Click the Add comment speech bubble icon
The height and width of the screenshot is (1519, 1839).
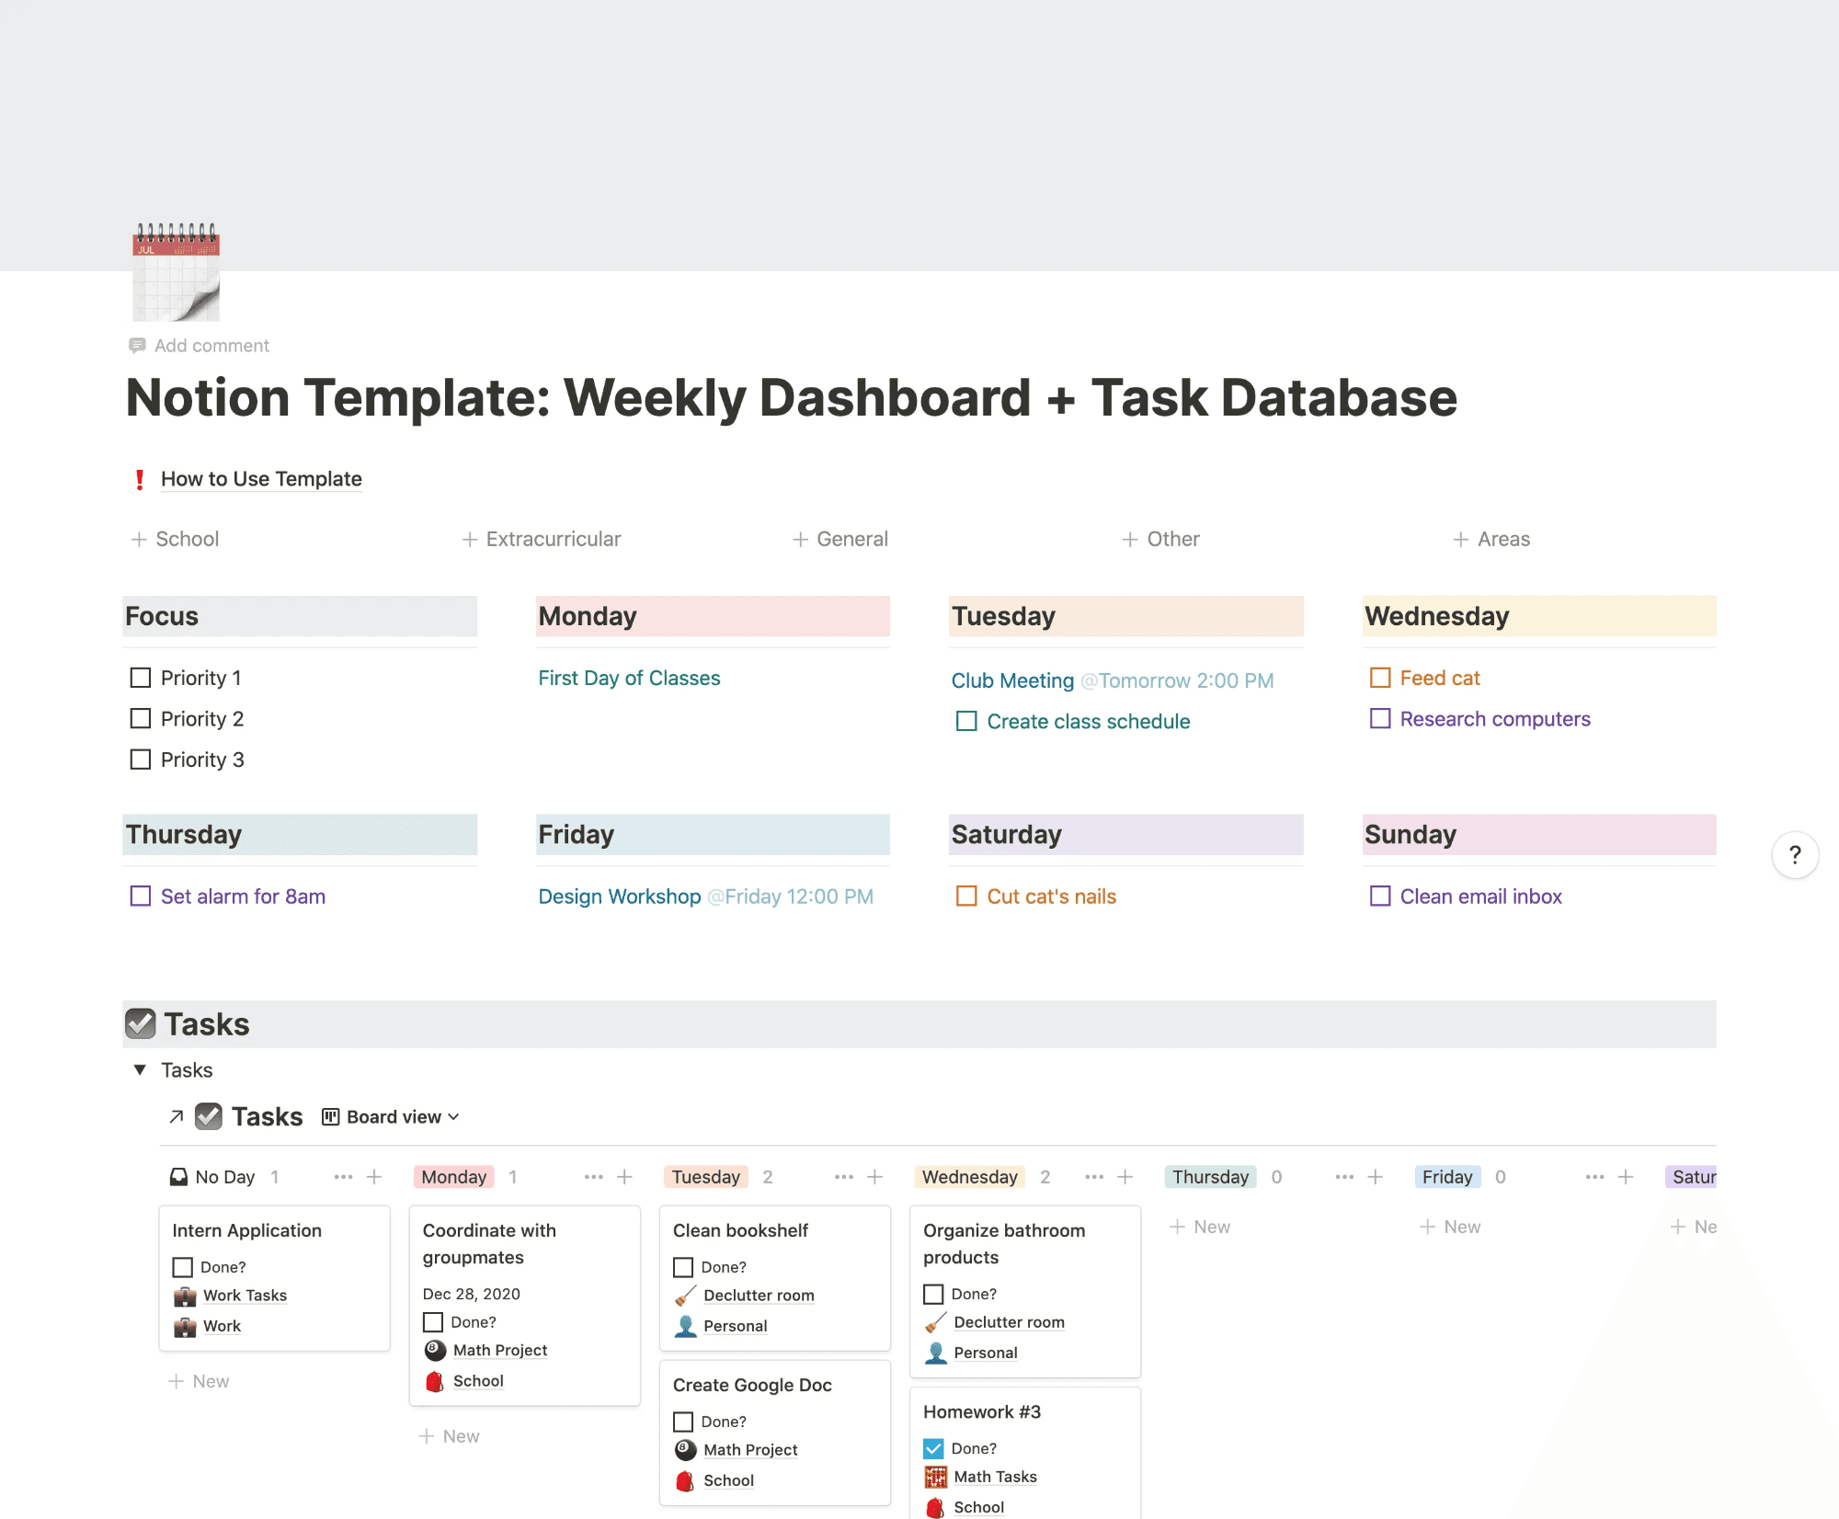[137, 346]
